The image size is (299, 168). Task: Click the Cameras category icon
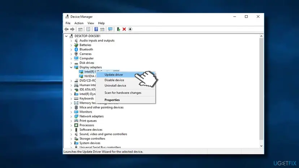[76, 54]
